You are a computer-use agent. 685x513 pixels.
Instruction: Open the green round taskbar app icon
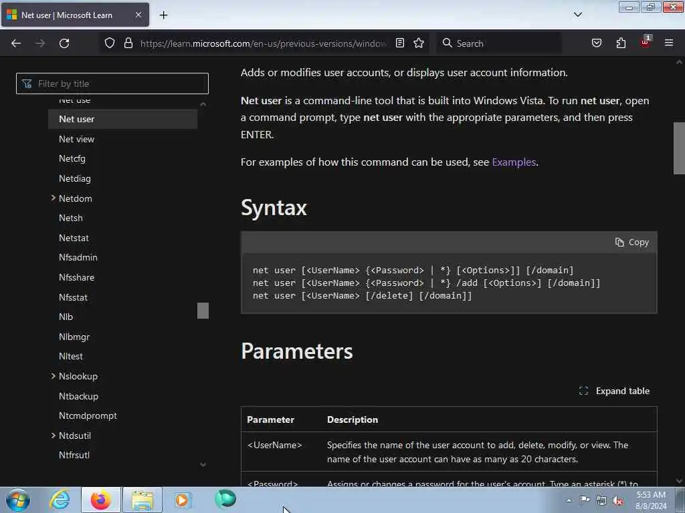225,499
